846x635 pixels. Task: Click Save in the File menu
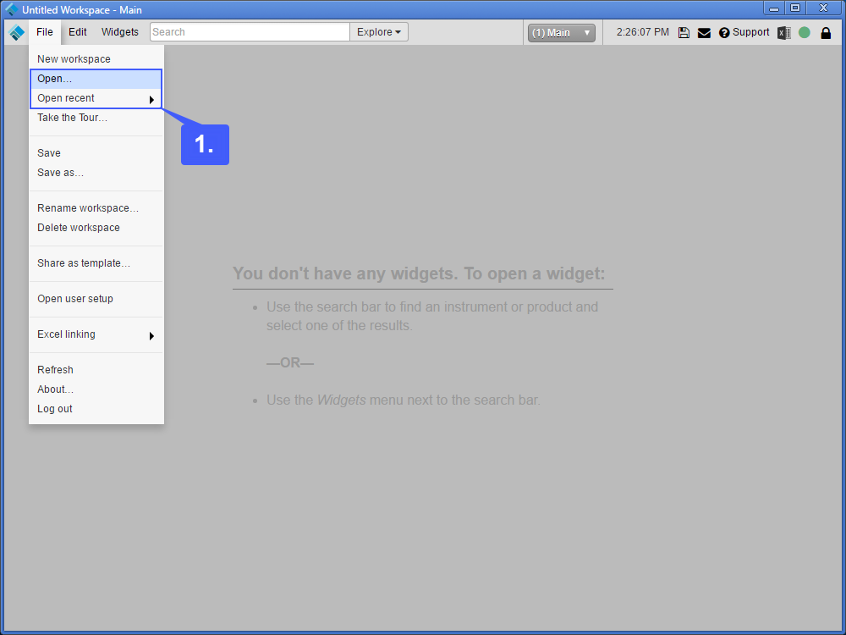96,153
